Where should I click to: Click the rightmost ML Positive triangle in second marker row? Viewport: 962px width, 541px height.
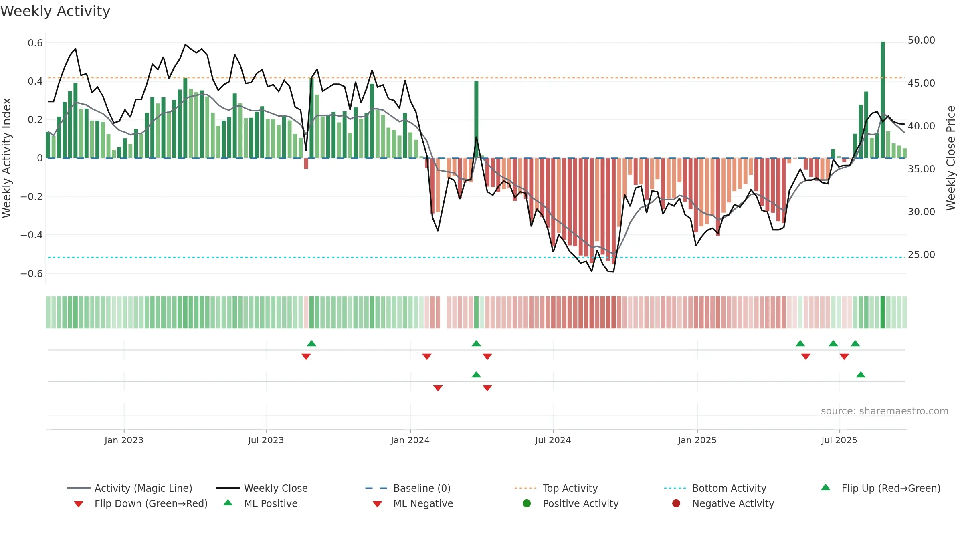point(861,375)
